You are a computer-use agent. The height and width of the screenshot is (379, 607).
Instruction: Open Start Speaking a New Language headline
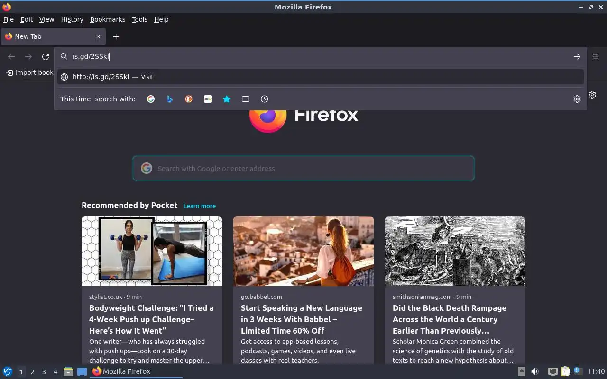pos(302,319)
